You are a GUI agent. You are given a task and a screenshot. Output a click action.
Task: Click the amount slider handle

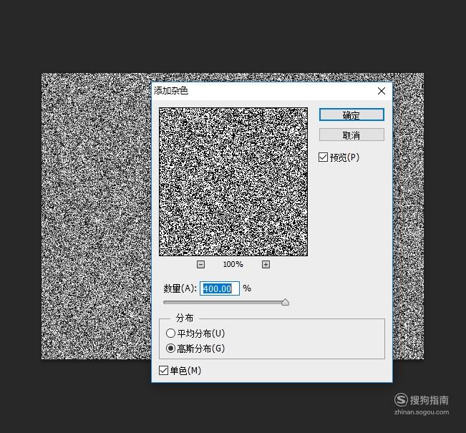(x=285, y=302)
